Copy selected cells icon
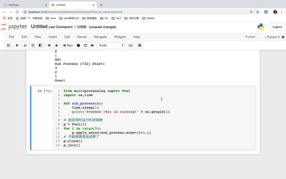This screenshot has height=179, width=286. 33,45
